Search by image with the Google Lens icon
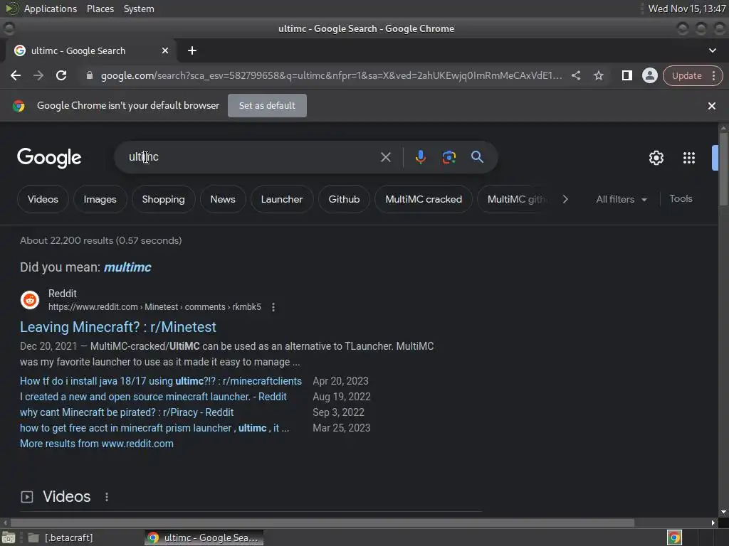The image size is (729, 546). point(449,157)
